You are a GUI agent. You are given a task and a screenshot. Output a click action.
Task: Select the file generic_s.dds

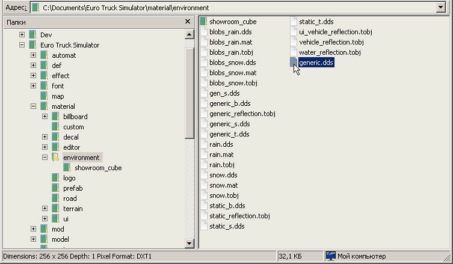(230, 124)
